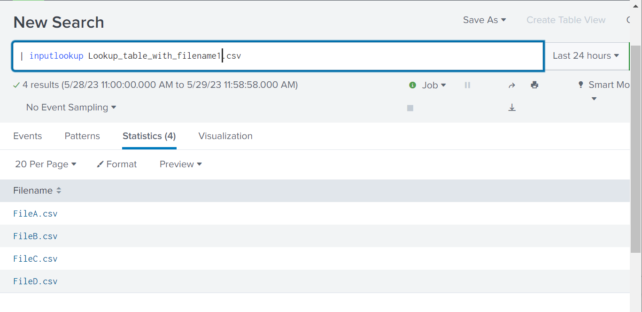Switch to the Visualization tab
The height and width of the screenshot is (312, 642).
point(225,136)
